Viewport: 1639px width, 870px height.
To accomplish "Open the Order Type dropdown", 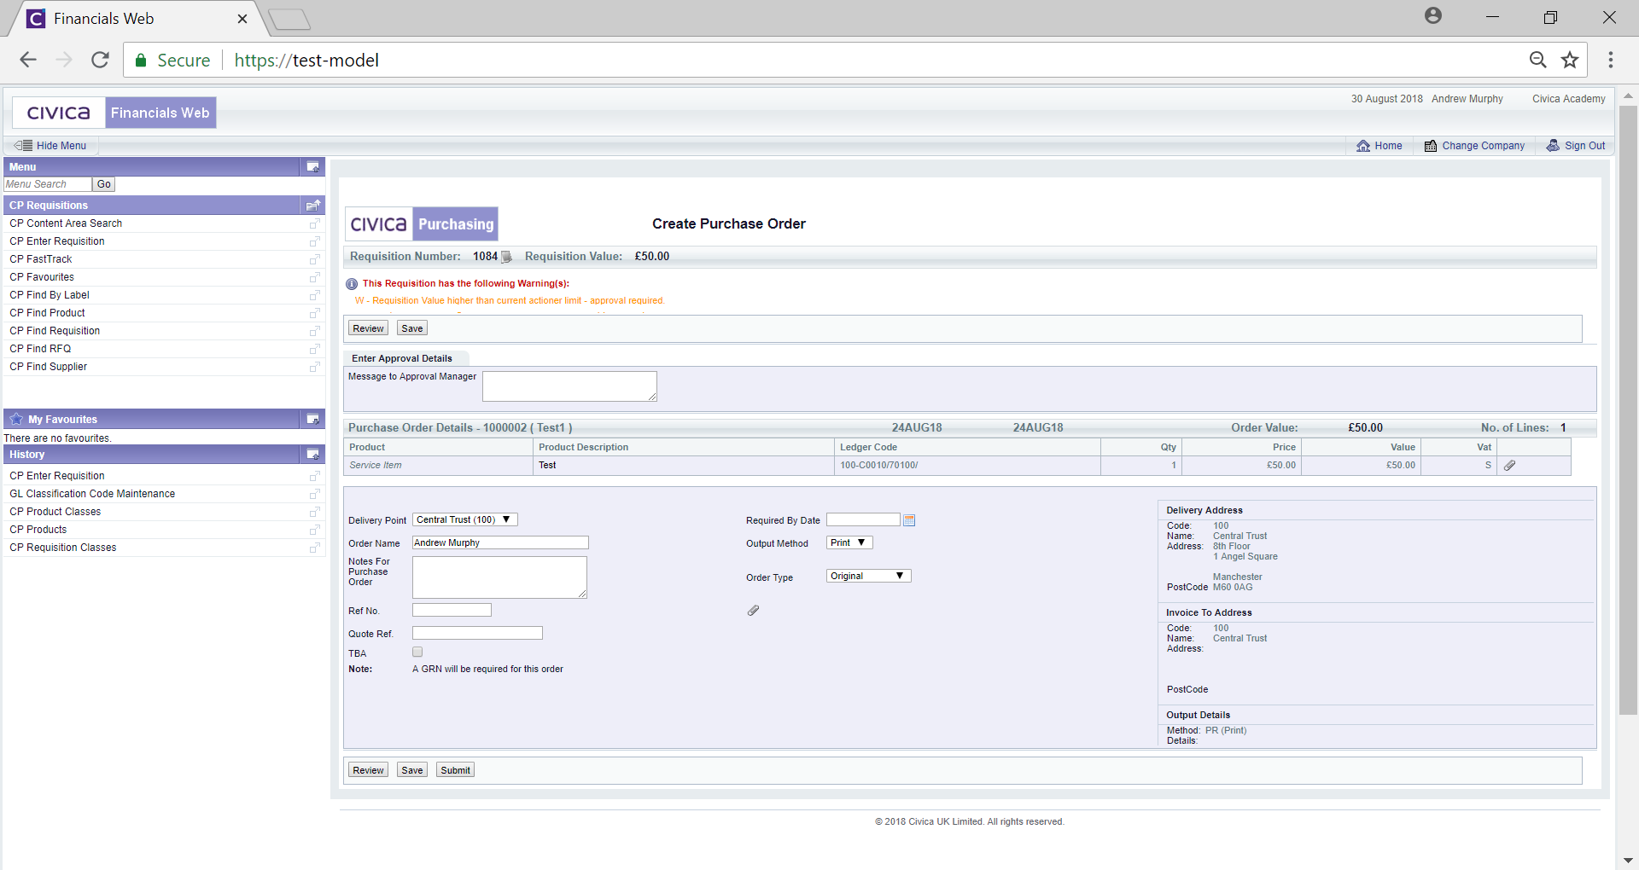I will coord(868,576).
